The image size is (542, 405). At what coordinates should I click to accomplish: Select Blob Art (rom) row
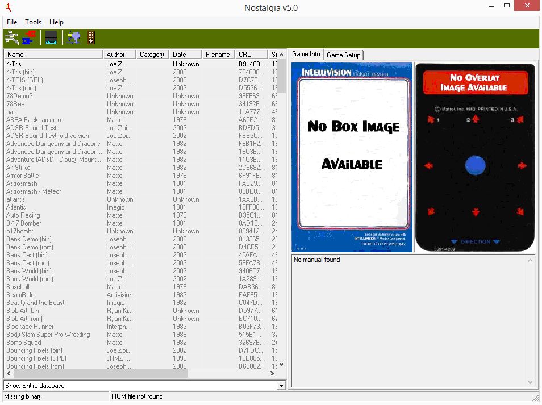141,319
